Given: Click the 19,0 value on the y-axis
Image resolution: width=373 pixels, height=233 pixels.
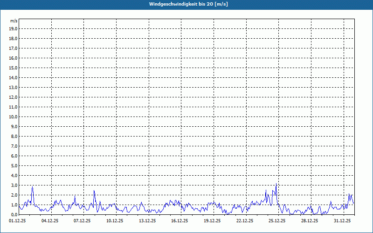Looking at the screenshot, I should tap(14, 28).
